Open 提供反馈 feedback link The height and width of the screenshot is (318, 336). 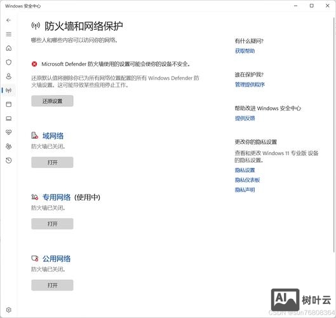pyautogui.click(x=245, y=118)
